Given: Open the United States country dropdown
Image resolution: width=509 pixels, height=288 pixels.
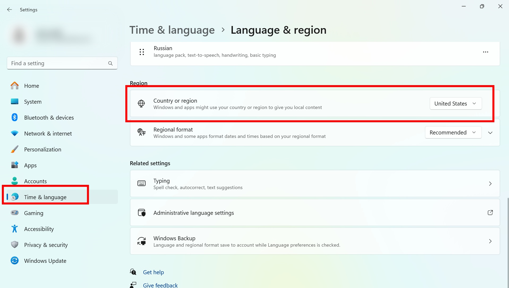Looking at the screenshot, I should (456, 103).
